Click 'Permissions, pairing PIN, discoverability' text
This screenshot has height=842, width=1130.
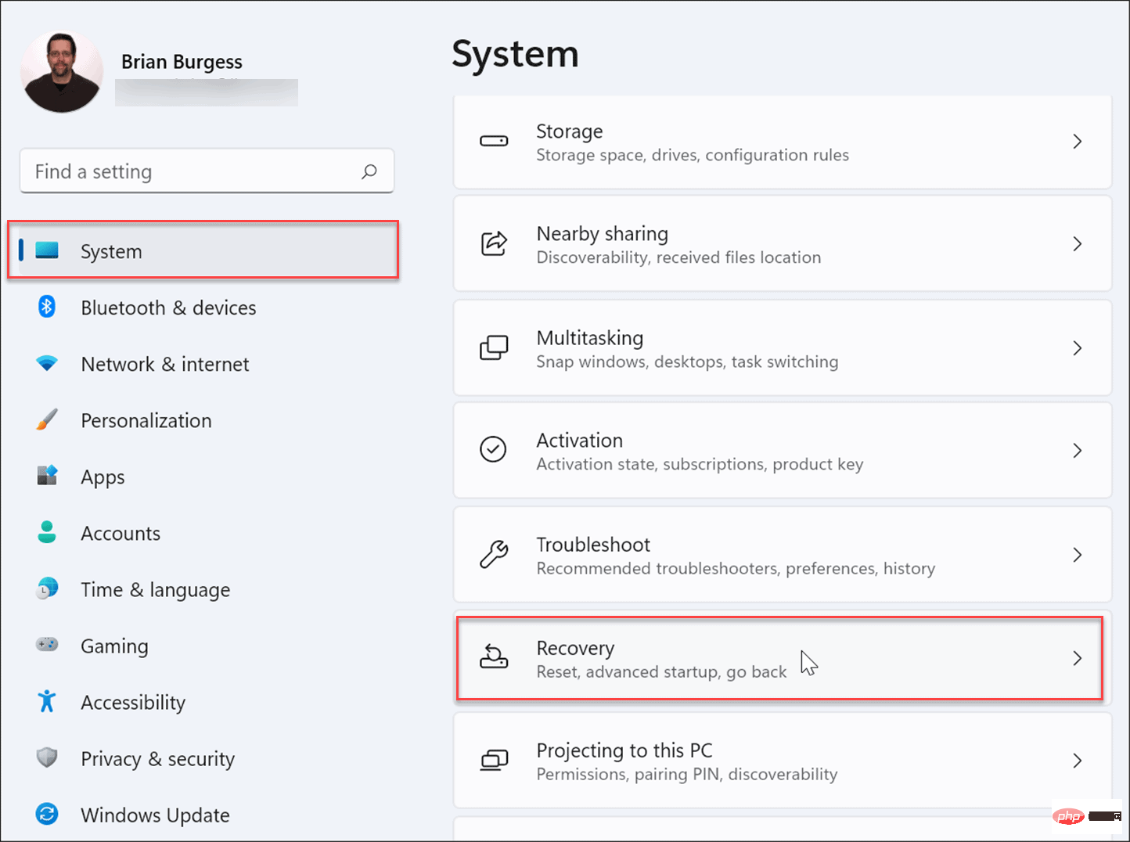point(687,774)
